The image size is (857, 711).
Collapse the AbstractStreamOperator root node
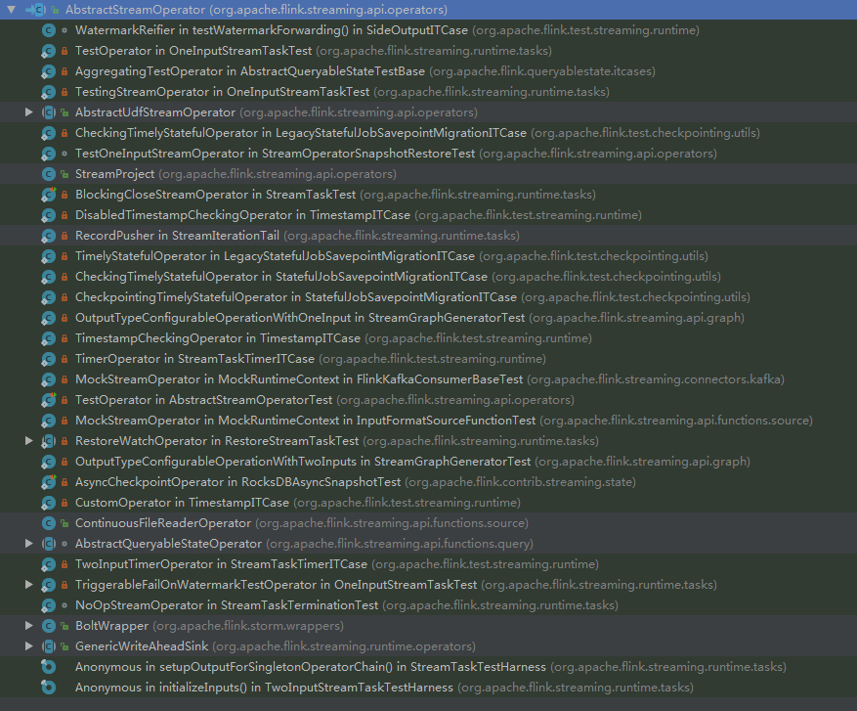pyautogui.click(x=11, y=10)
